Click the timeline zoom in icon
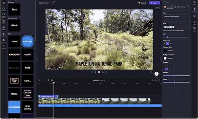The image size is (198, 119). coord(156,80)
